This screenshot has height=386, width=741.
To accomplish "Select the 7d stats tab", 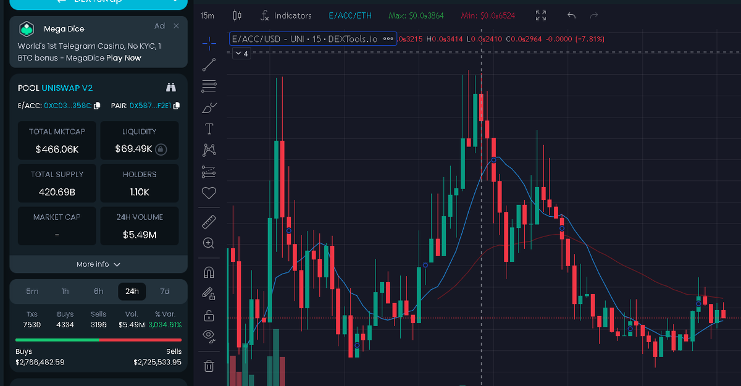I will click(x=165, y=292).
